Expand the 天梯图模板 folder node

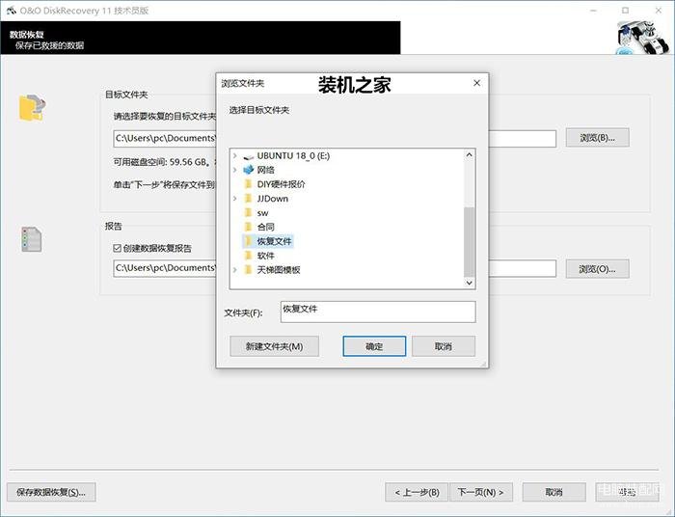point(235,270)
